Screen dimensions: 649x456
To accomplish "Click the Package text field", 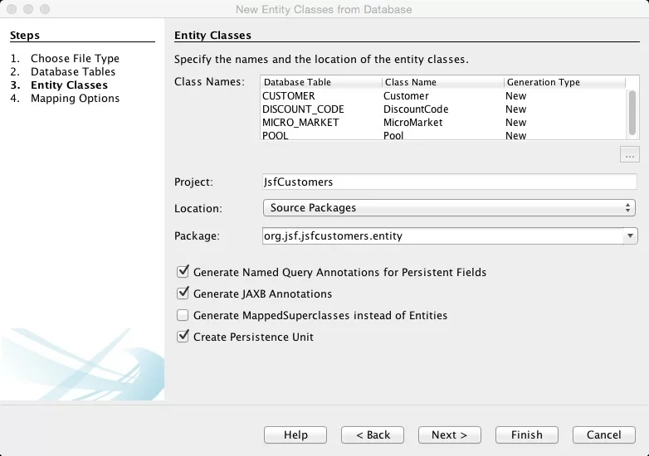I will click(442, 236).
